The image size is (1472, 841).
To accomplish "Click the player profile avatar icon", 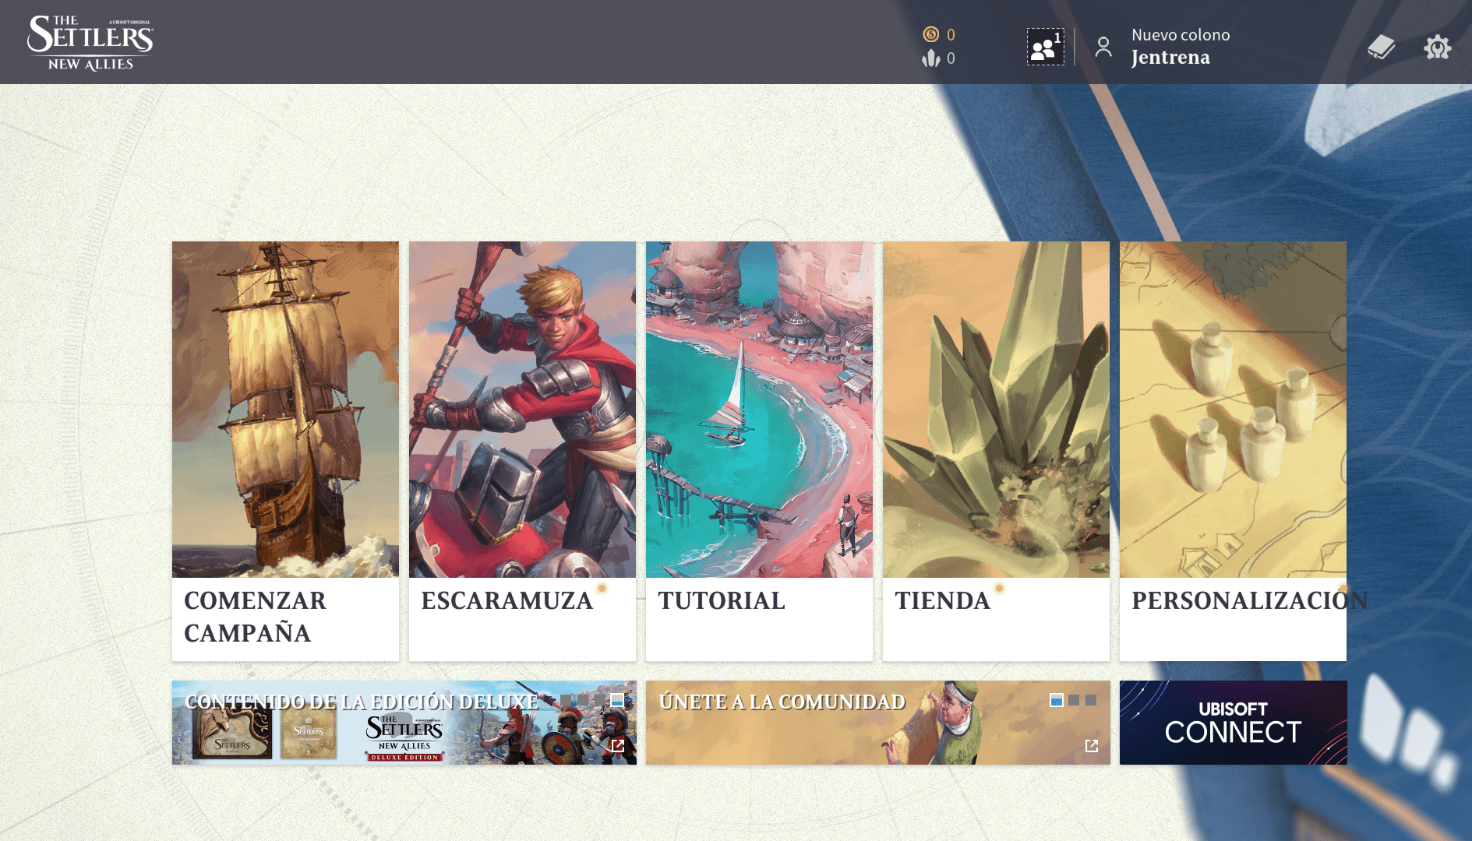I will click(x=1103, y=48).
